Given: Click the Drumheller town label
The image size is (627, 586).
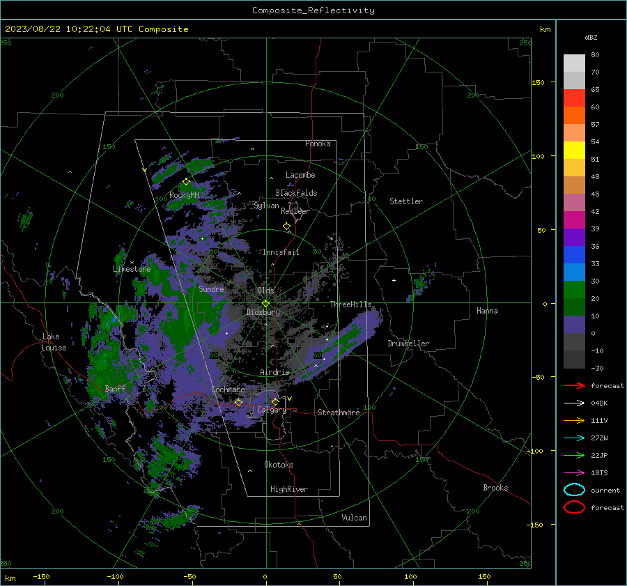Looking at the screenshot, I should pyautogui.click(x=408, y=344).
